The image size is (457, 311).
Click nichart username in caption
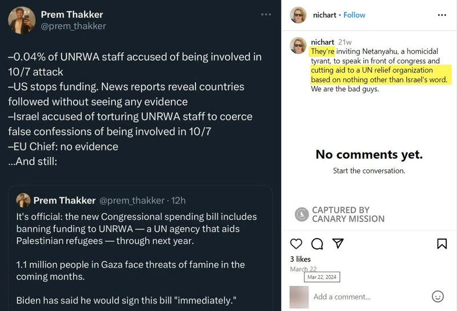pyautogui.click(x=322, y=42)
